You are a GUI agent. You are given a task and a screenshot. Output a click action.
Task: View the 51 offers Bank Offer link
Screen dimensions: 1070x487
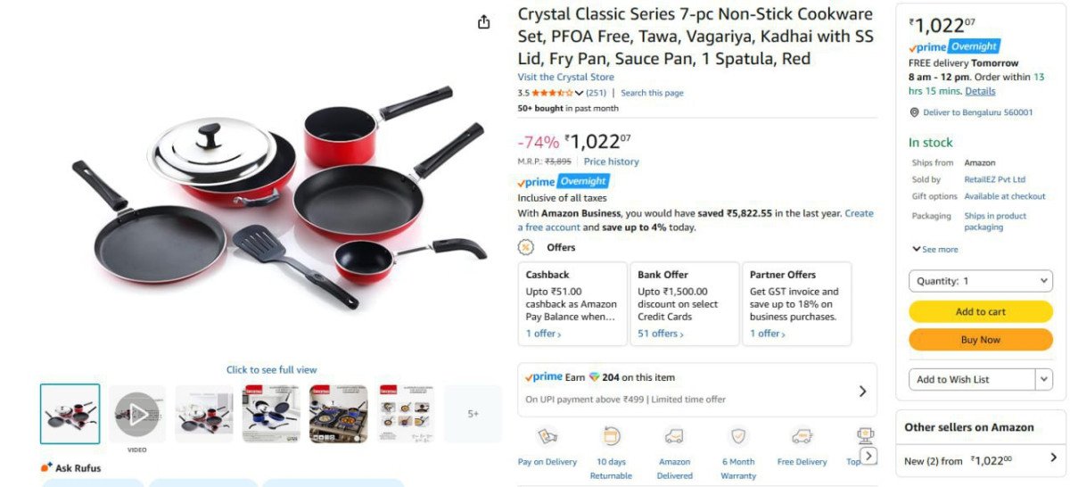click(660, 334)
